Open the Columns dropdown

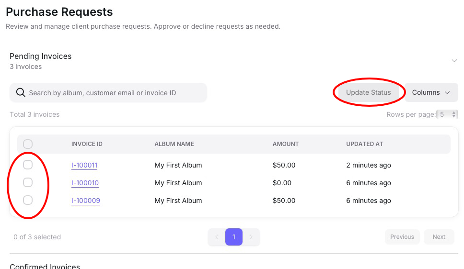[x=431, y=93]
